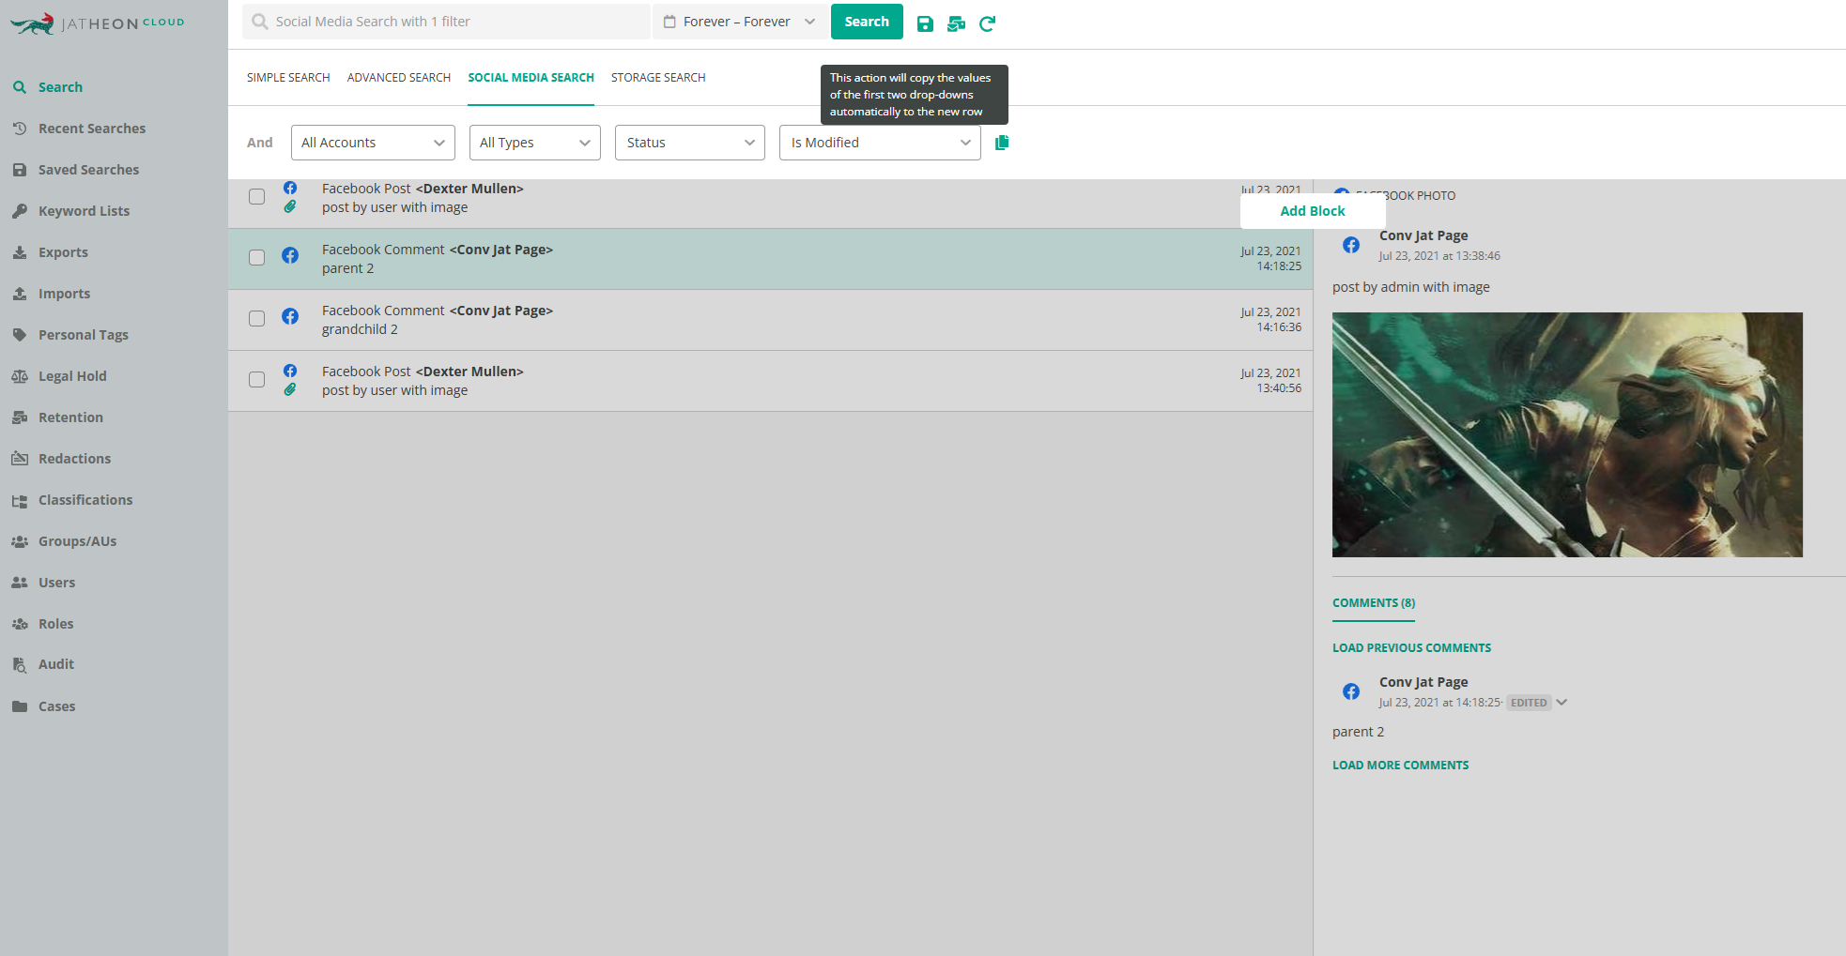Click Load Previous Comments link
This screenshot has width=1846, height=956.
[x=1411, y=648]
